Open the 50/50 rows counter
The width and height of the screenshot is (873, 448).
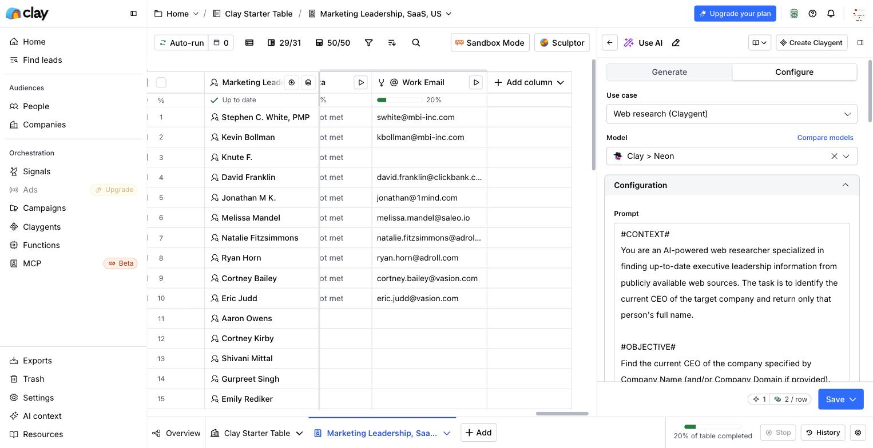[x=333, y=43]
